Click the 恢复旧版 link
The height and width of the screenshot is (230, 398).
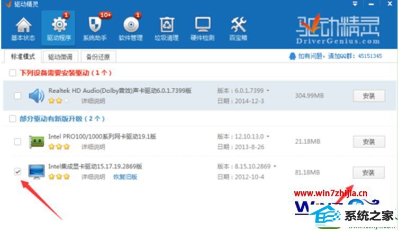click(125, 176)
